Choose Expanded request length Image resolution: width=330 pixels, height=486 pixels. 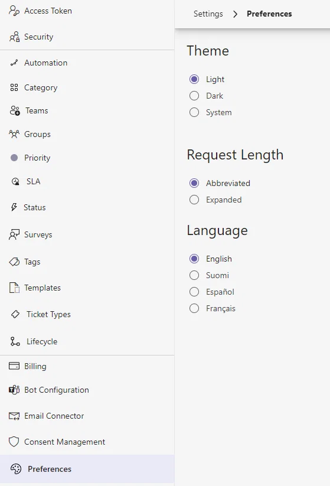(x=194, y=200)
